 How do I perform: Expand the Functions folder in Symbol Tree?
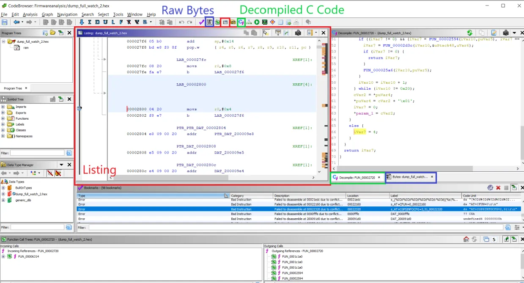point(3,118)
